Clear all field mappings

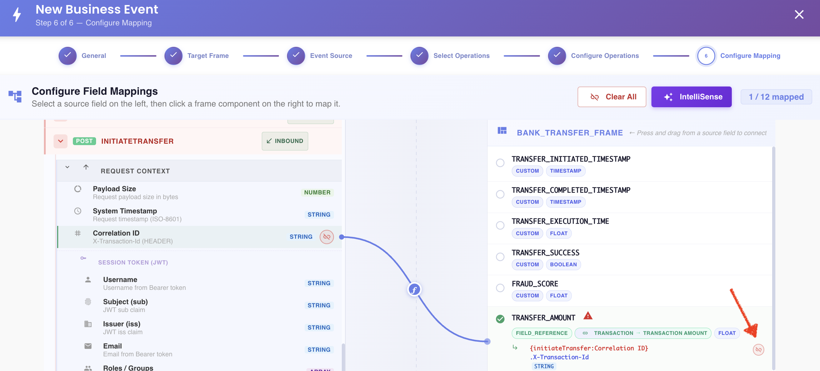612,97
